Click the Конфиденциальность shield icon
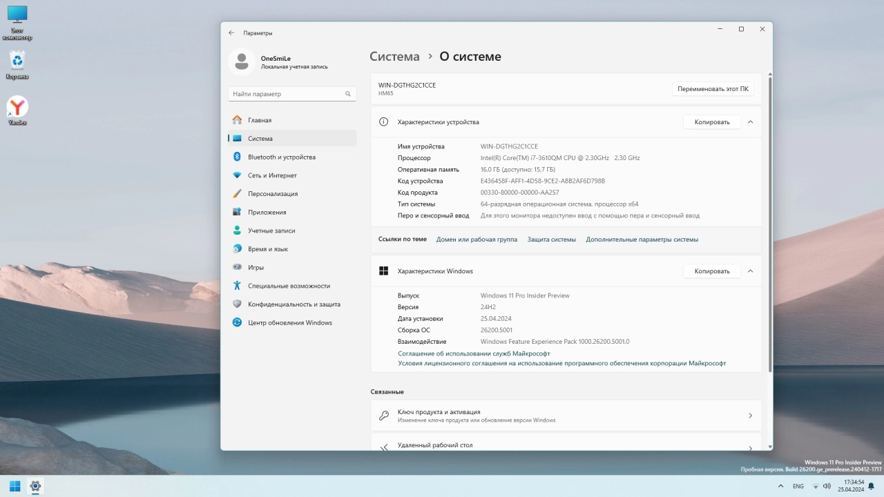This screenshot has width=884, height=497. [237, 304]
